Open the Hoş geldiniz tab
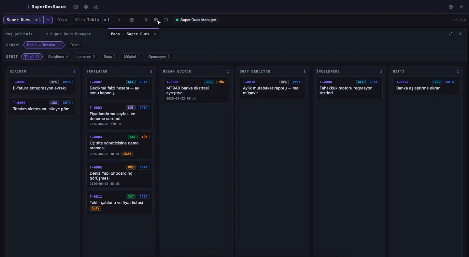 [x=19, y=34]
